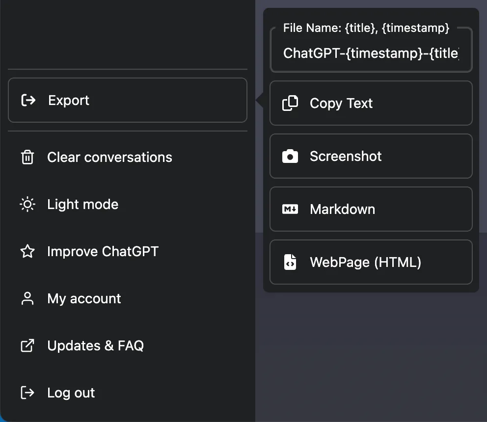
Task: Select the Copy Text duplicate-pages icon
Action: (290, 104)
